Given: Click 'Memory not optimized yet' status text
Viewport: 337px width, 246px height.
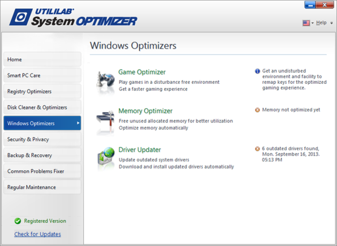Looking at the screenshot, I should 291,110.
